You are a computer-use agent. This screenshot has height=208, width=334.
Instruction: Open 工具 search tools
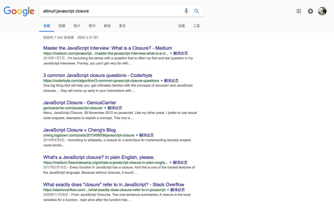tap(196, 26)
